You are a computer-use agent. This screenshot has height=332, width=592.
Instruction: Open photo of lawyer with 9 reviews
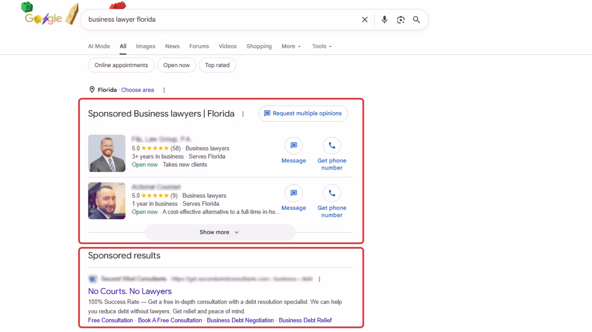click(x=107, y=201)
